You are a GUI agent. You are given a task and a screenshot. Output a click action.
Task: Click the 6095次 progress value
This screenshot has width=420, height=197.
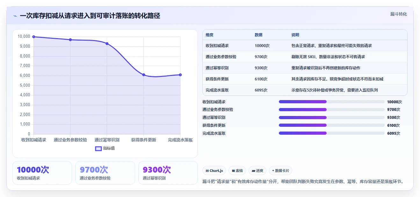(x=394, y=133)
